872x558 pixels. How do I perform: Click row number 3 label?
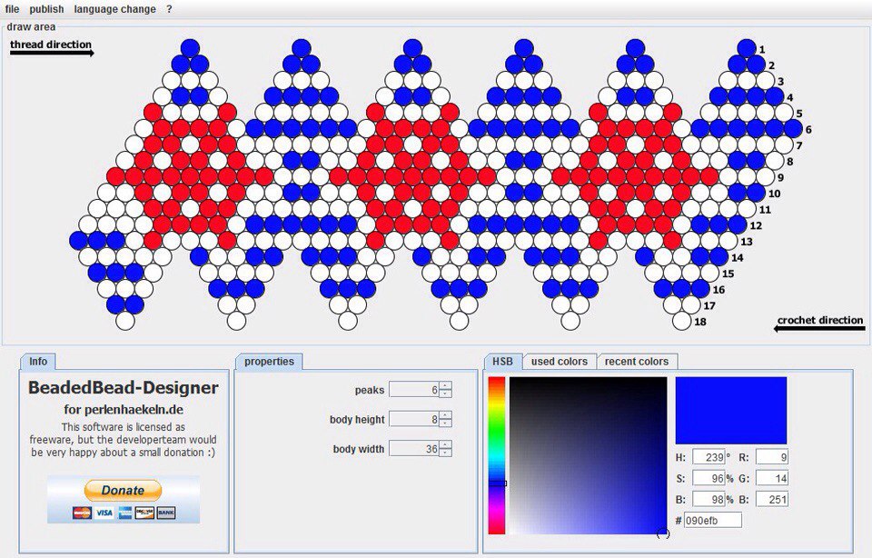781,82
